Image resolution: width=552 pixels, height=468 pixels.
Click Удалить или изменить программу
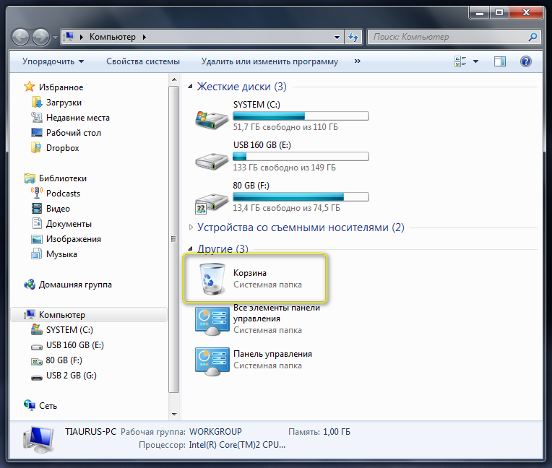(x=269, y=61)
